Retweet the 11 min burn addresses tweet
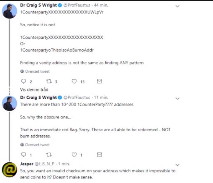 [49, 154]
